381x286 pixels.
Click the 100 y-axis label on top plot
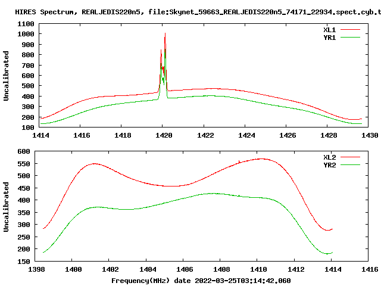pyautogui.click(x=28, y=128)
